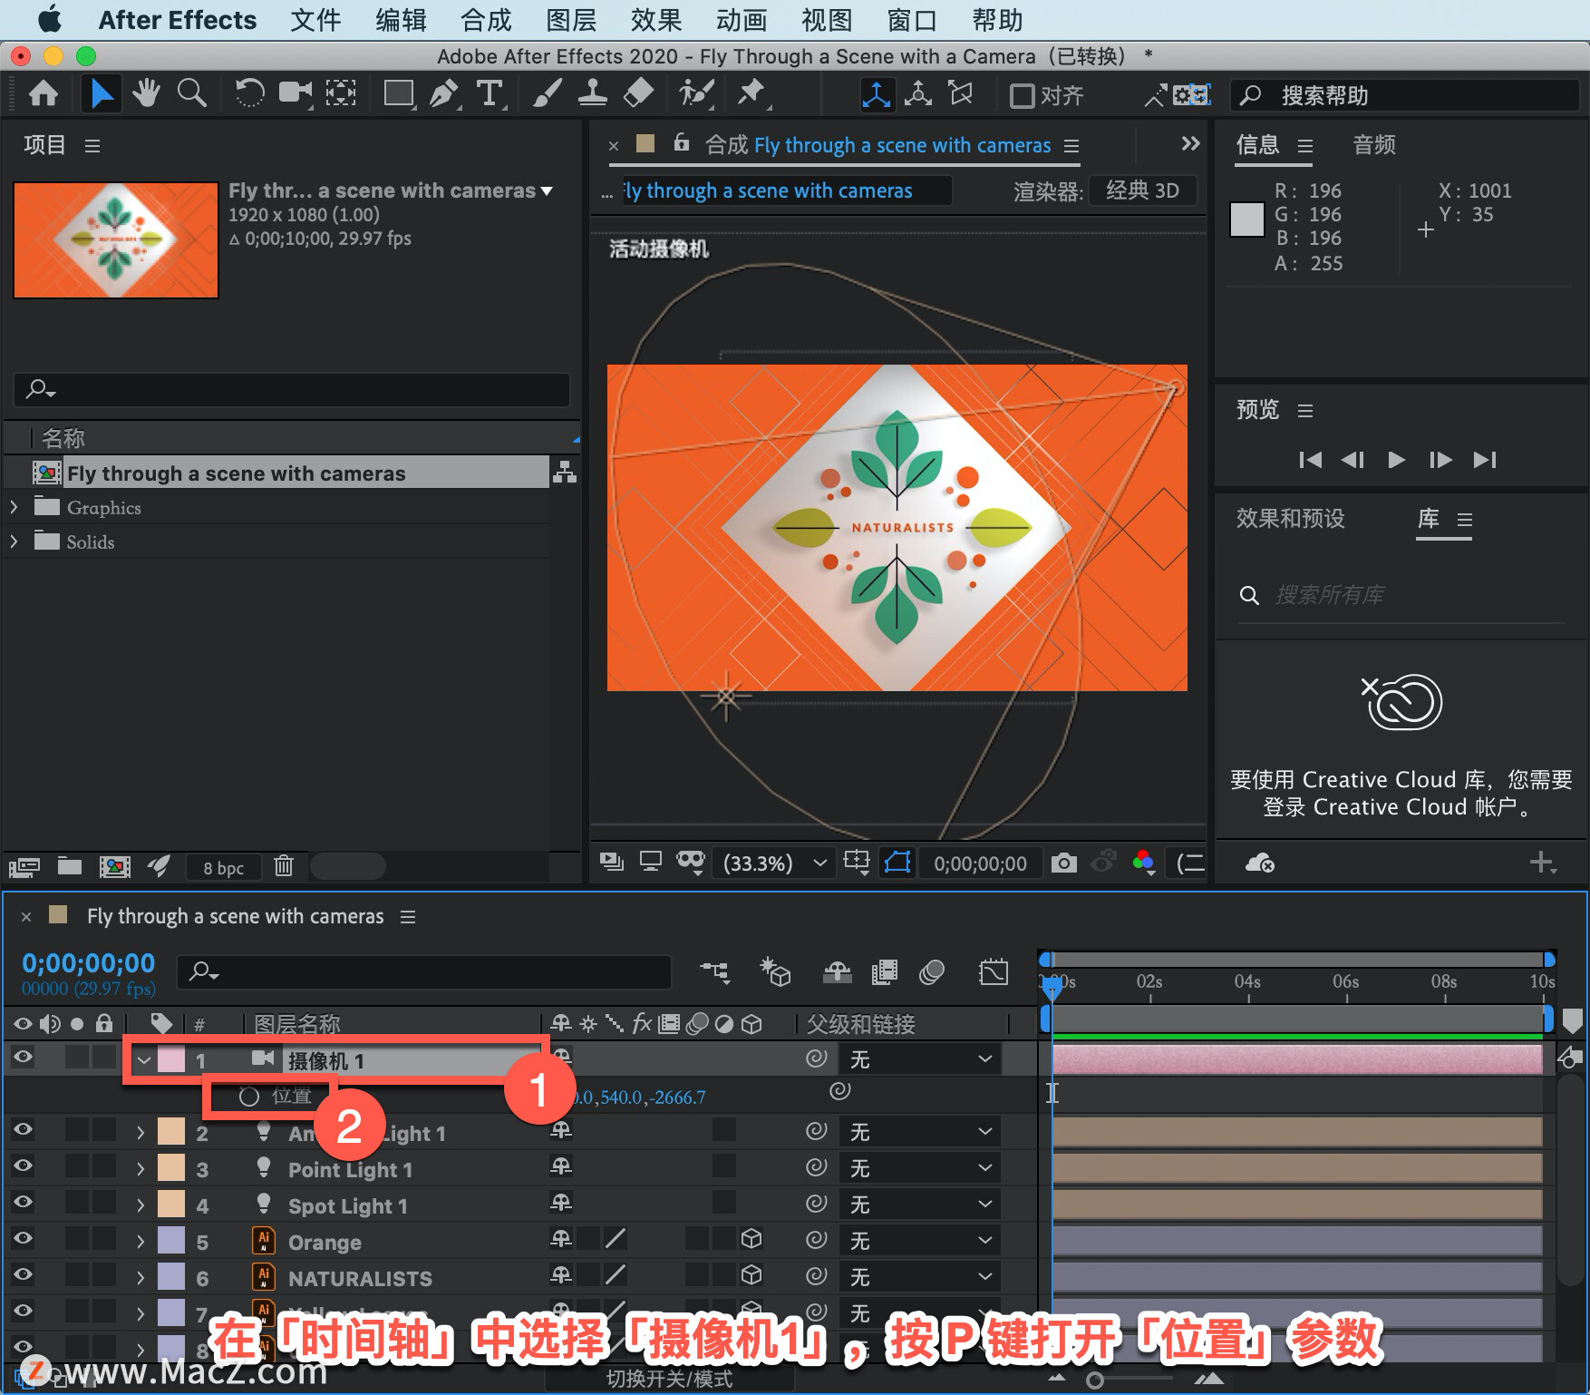The width and height of the screenshot is (1590, 1395).
Task: Click label color swatch of Orange layer
Action: point(171,1240)
